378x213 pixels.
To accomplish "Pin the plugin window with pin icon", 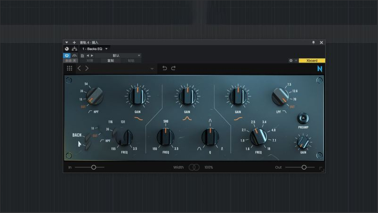I will 314,42.
